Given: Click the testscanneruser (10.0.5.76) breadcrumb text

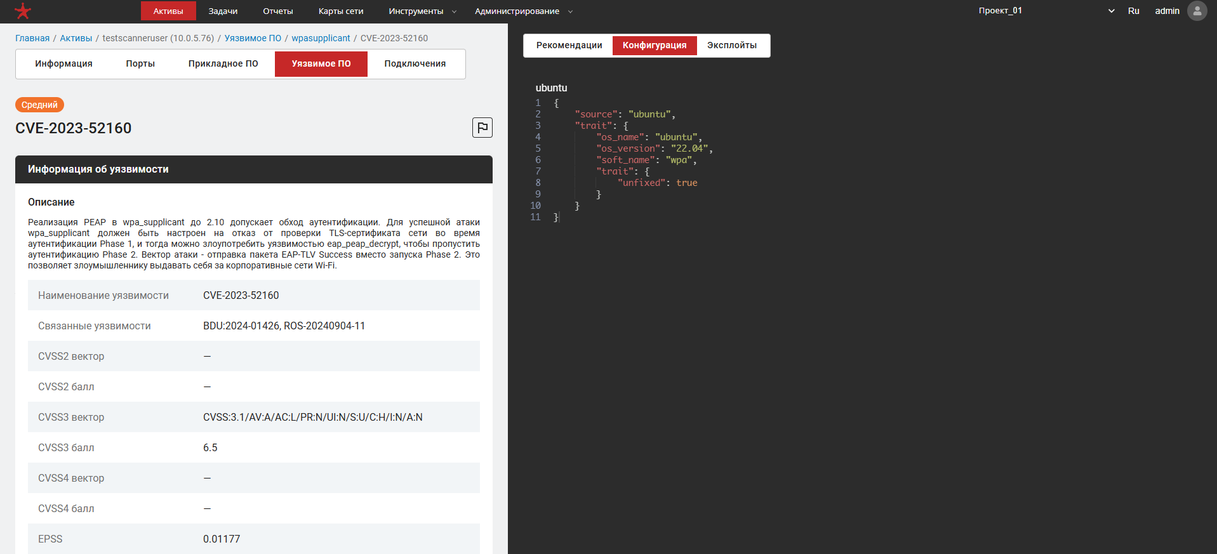Looking at the screenshot, I should click(x=158, y=38).
